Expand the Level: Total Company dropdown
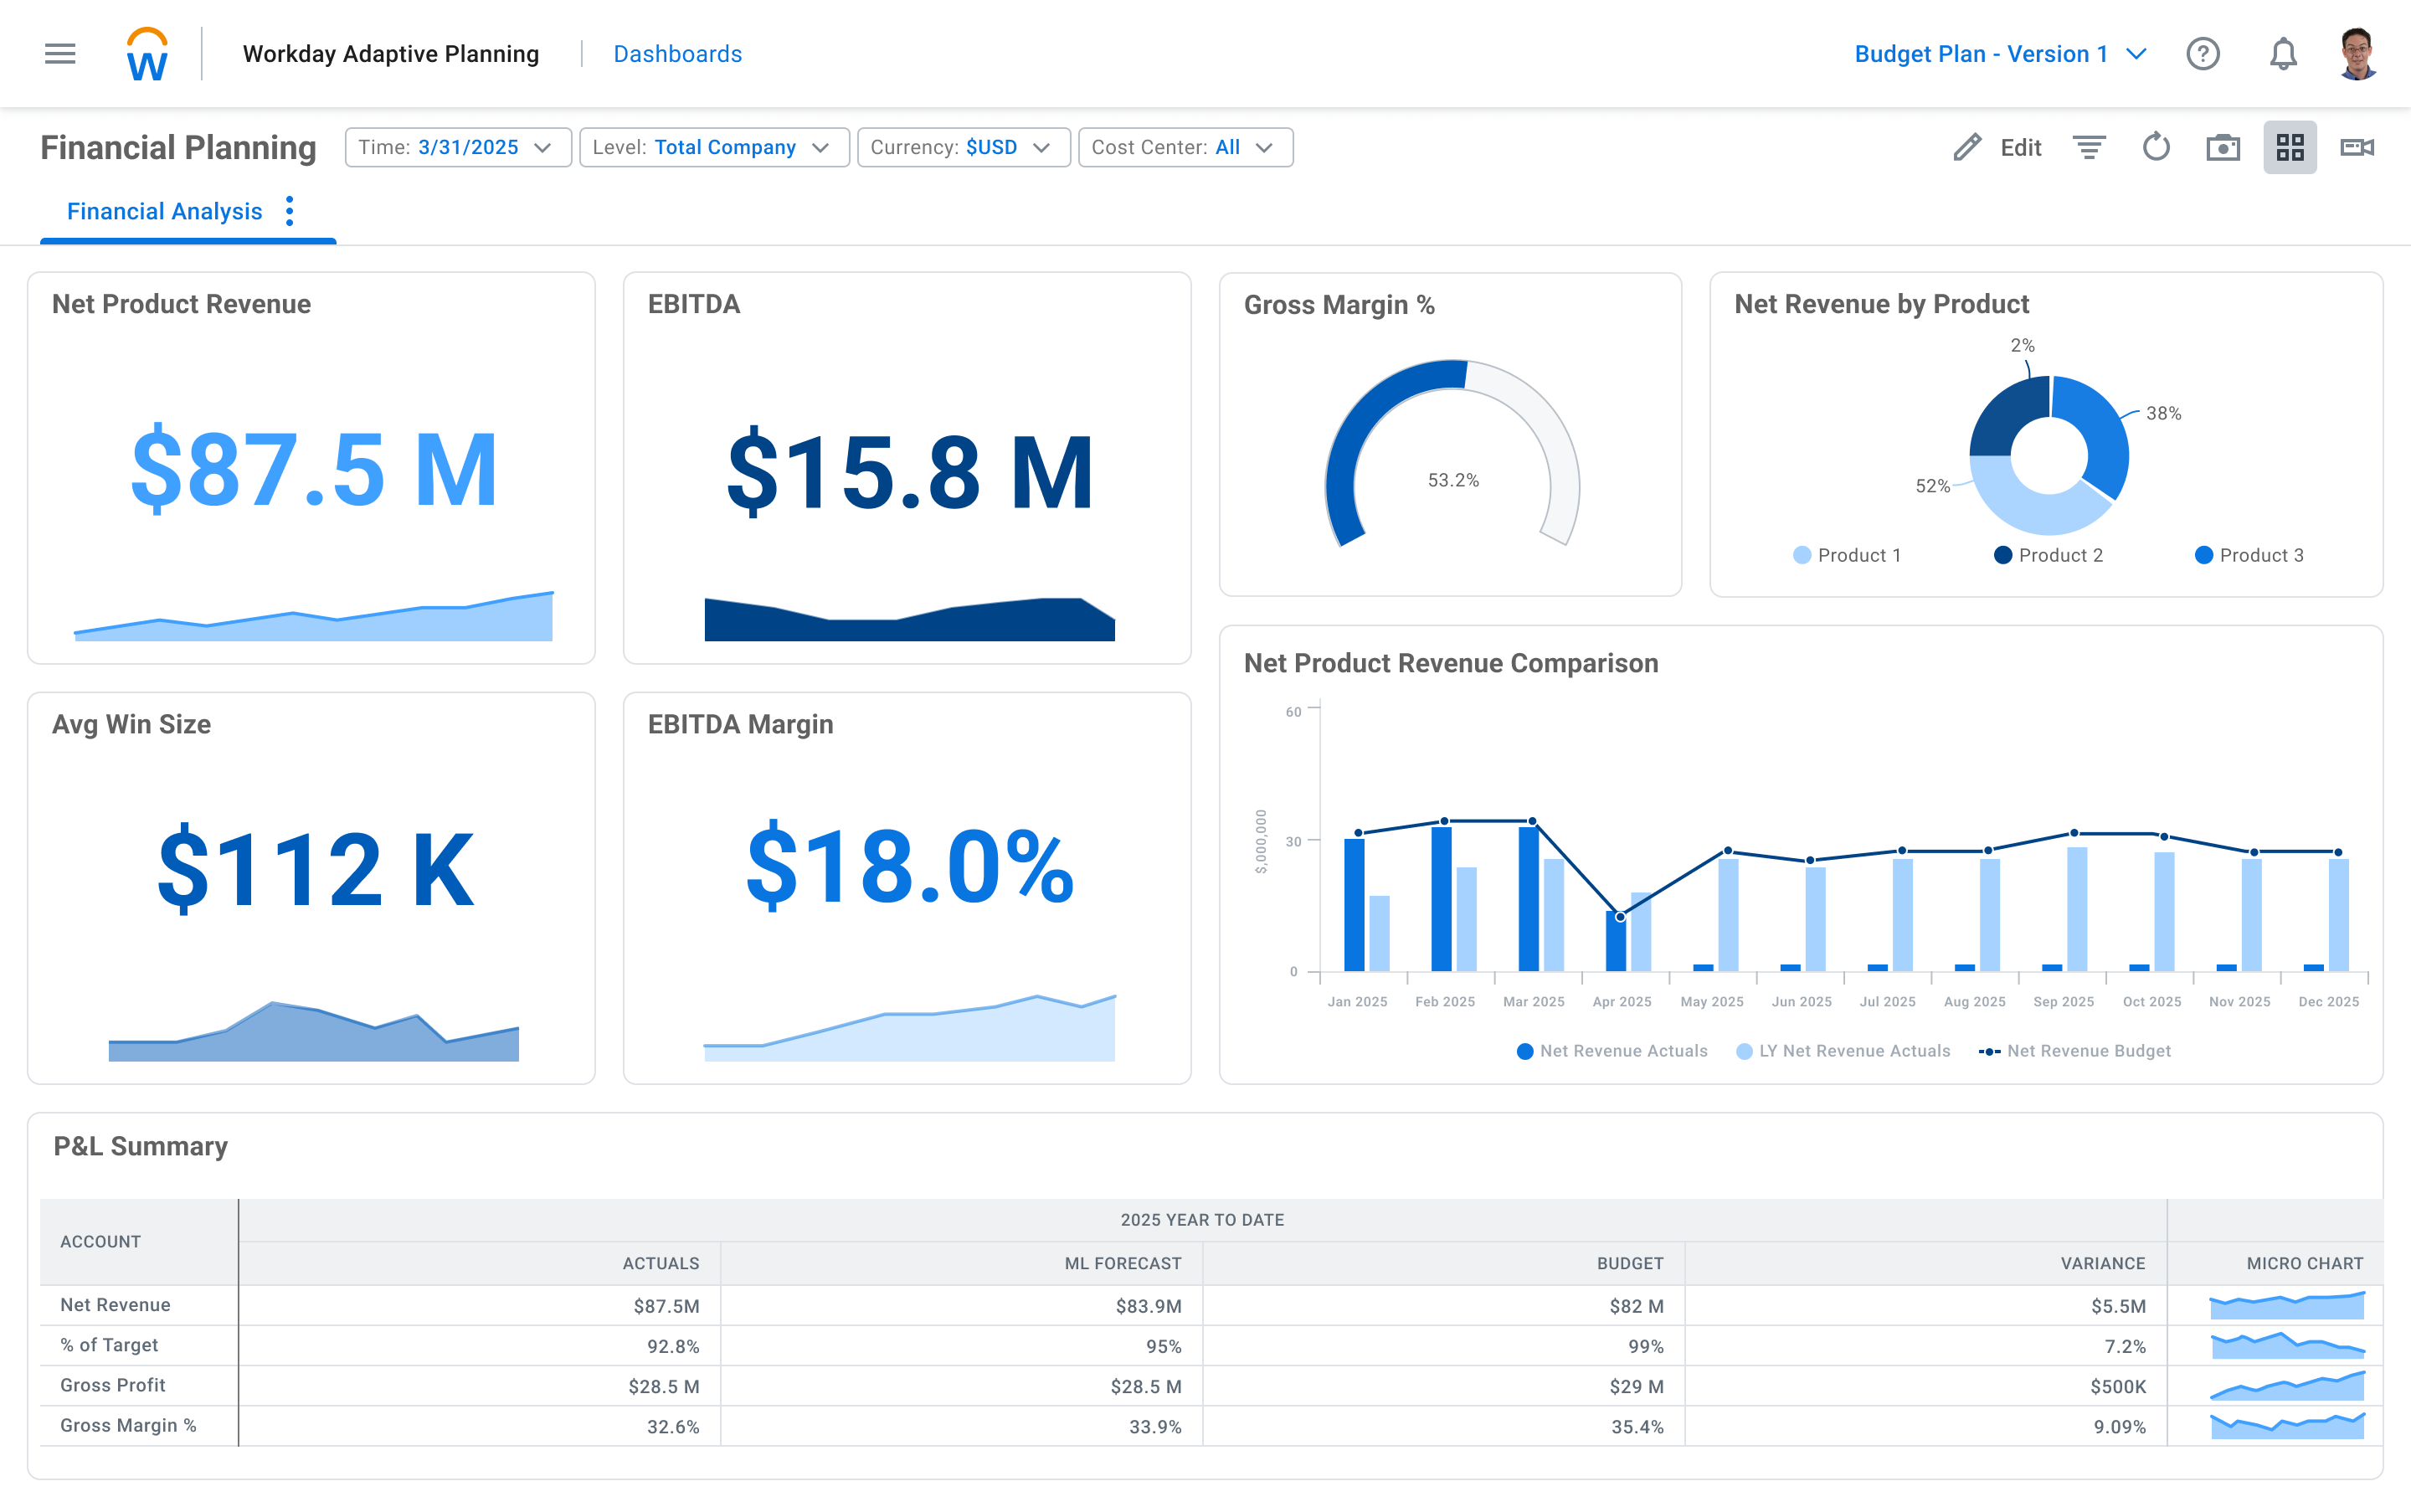The width and height of the screenshot is (2411, 1507). (x=713, y=147)
